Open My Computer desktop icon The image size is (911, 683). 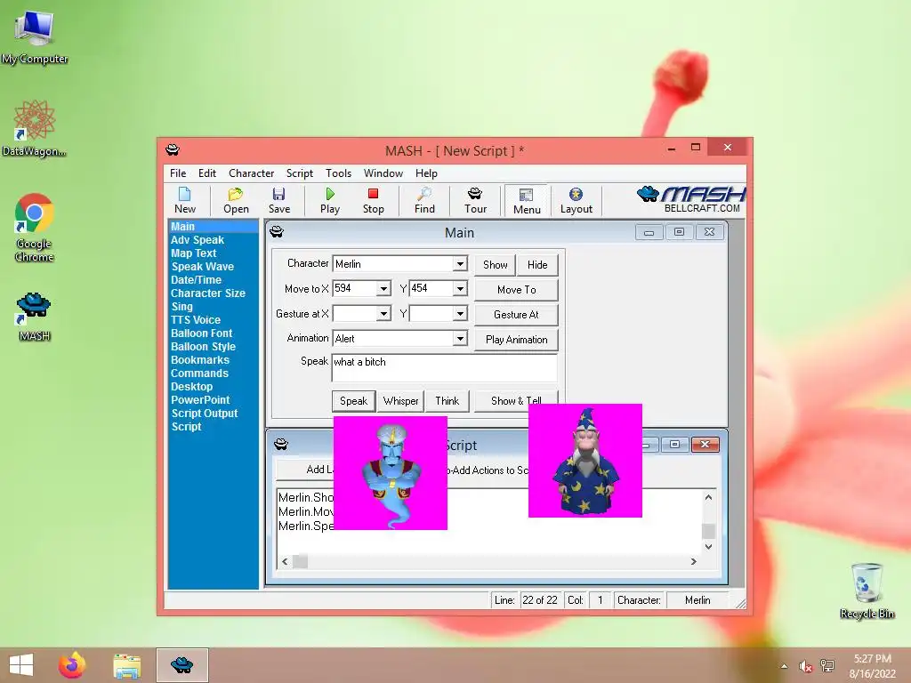[x=35, y=36]
